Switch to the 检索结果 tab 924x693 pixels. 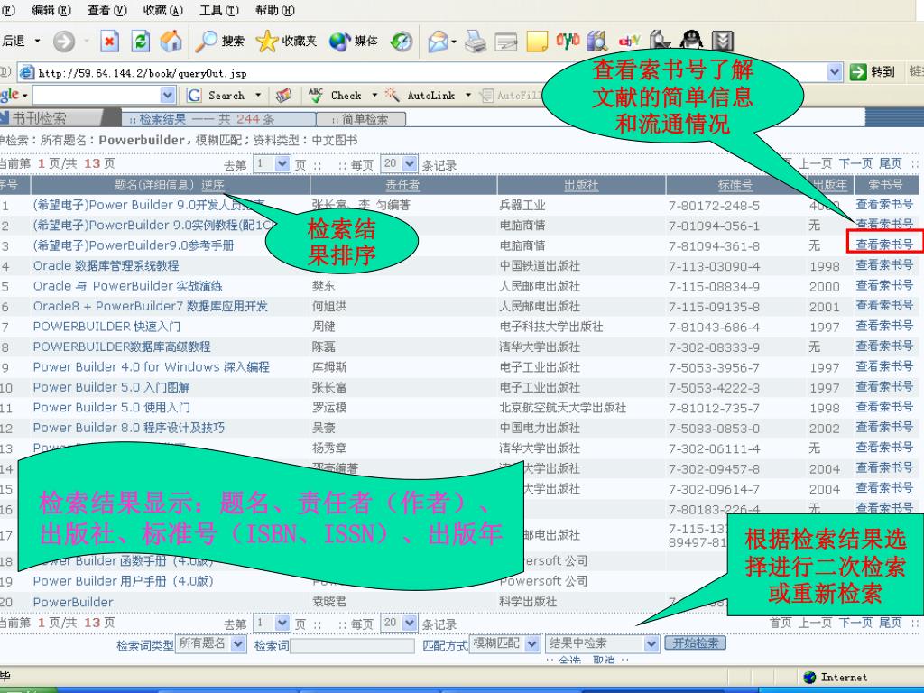click(x=218, y=119)
